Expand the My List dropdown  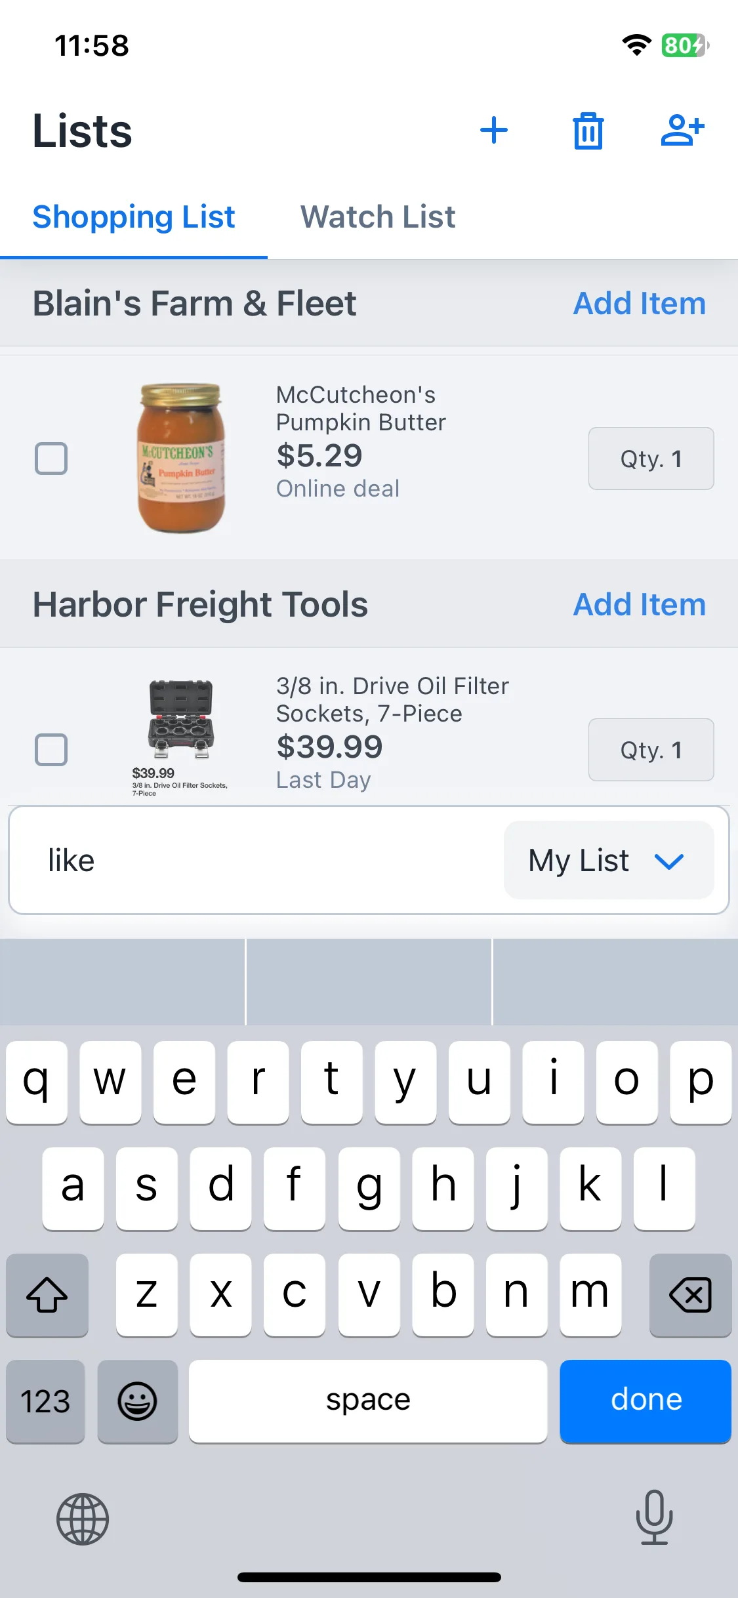tap(608, 860)
